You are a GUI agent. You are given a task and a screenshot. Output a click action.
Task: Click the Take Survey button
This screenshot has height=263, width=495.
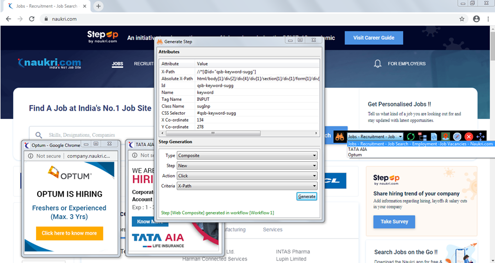pos(394,222)
